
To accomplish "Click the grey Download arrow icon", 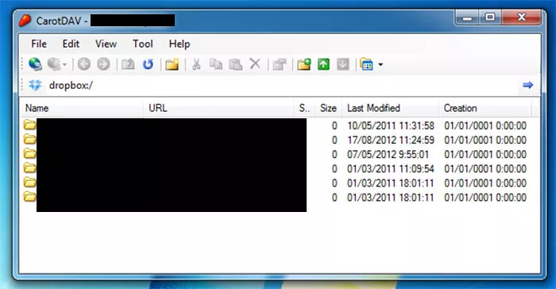I will tap(343, 64).
